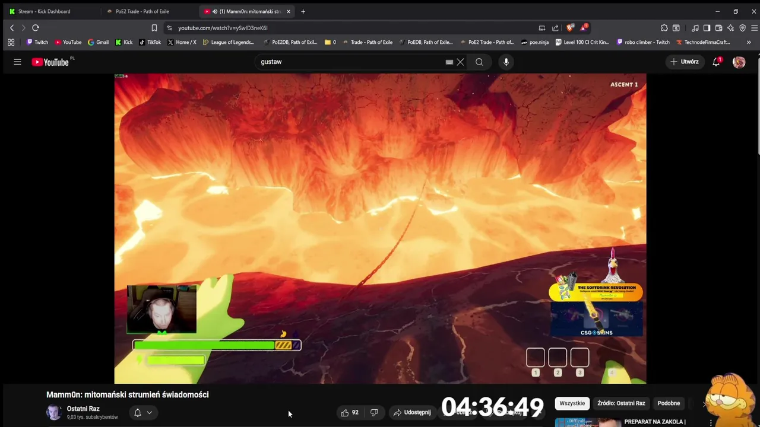Image resolution: width=760 pixels, height=427 pixels.
Task: Open Brave Rewards triangle icon
Action: point(584,28)
